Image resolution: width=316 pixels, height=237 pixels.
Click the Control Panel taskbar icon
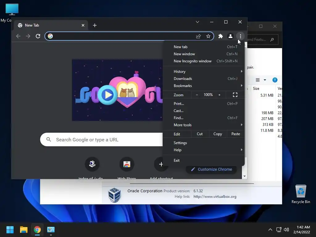pos(51,230)
